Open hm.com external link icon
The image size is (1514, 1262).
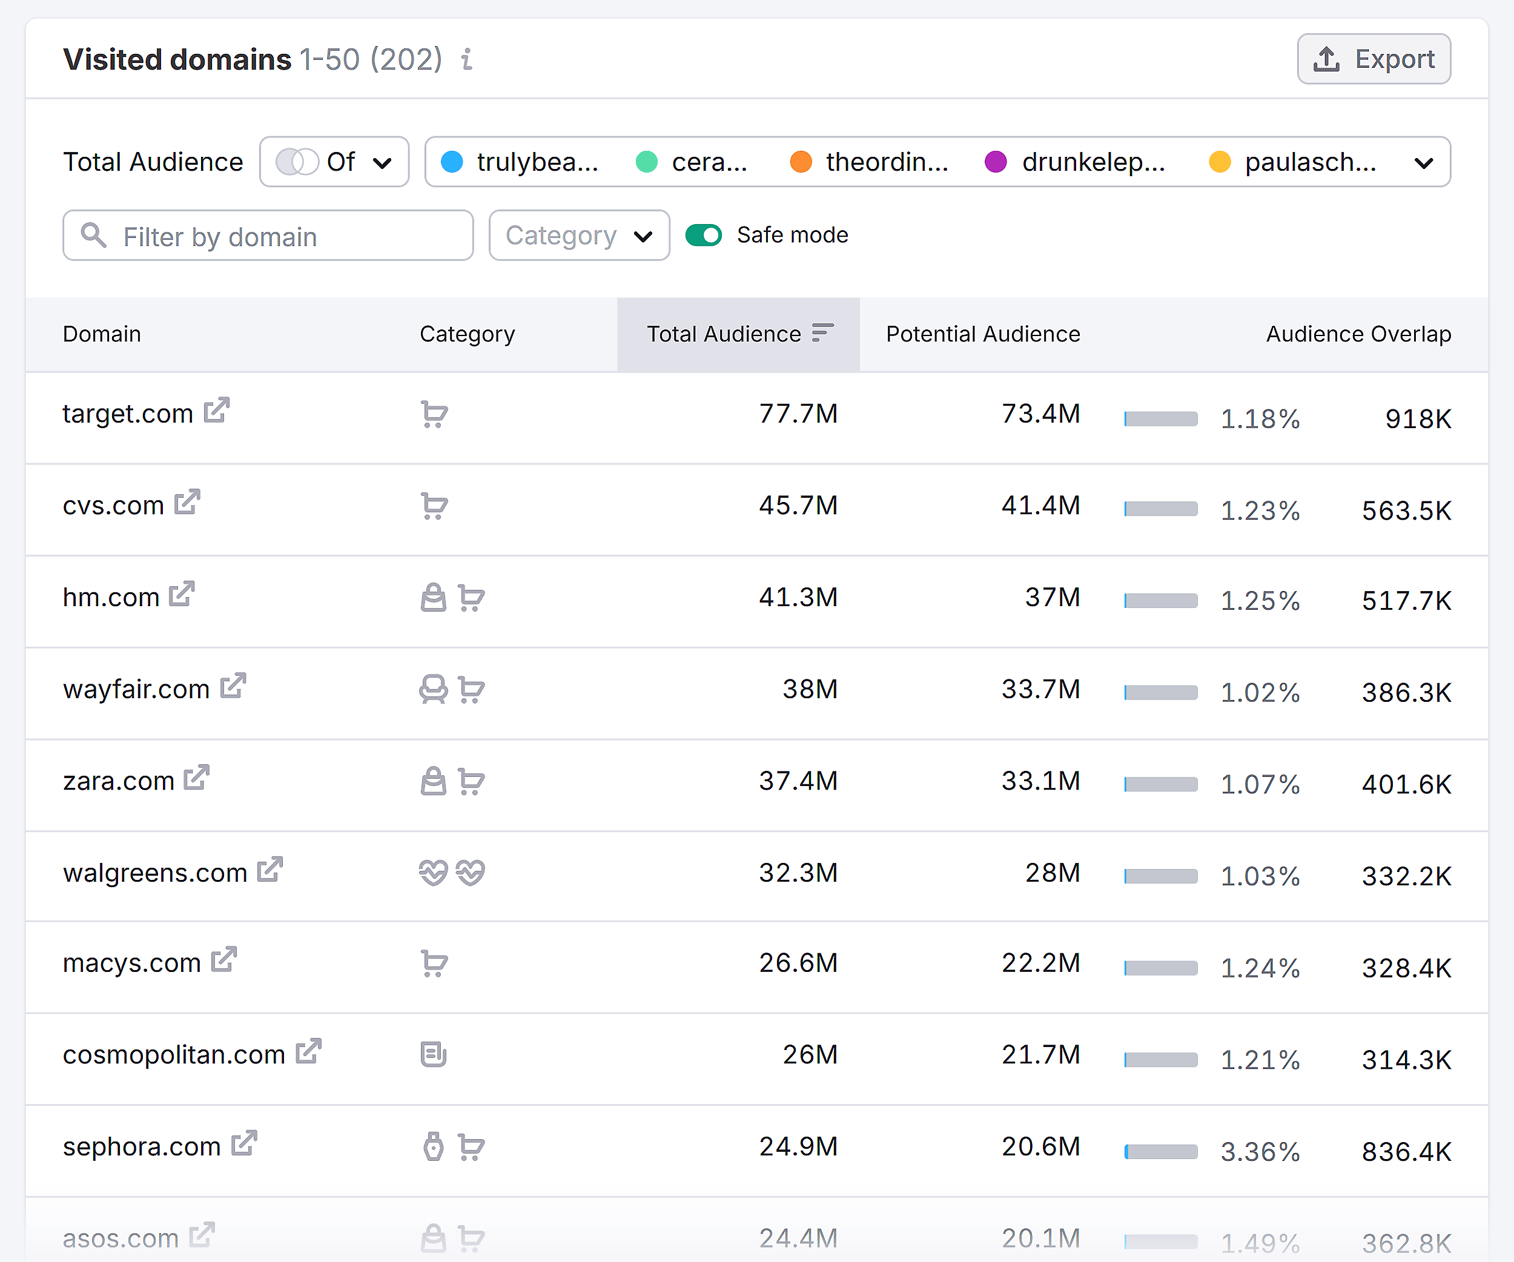182,595
